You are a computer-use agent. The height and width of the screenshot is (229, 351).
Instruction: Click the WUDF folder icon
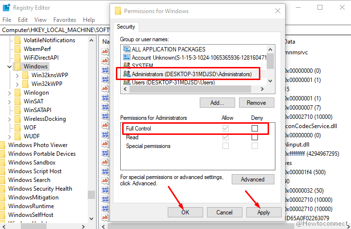[x=17, y=136]
